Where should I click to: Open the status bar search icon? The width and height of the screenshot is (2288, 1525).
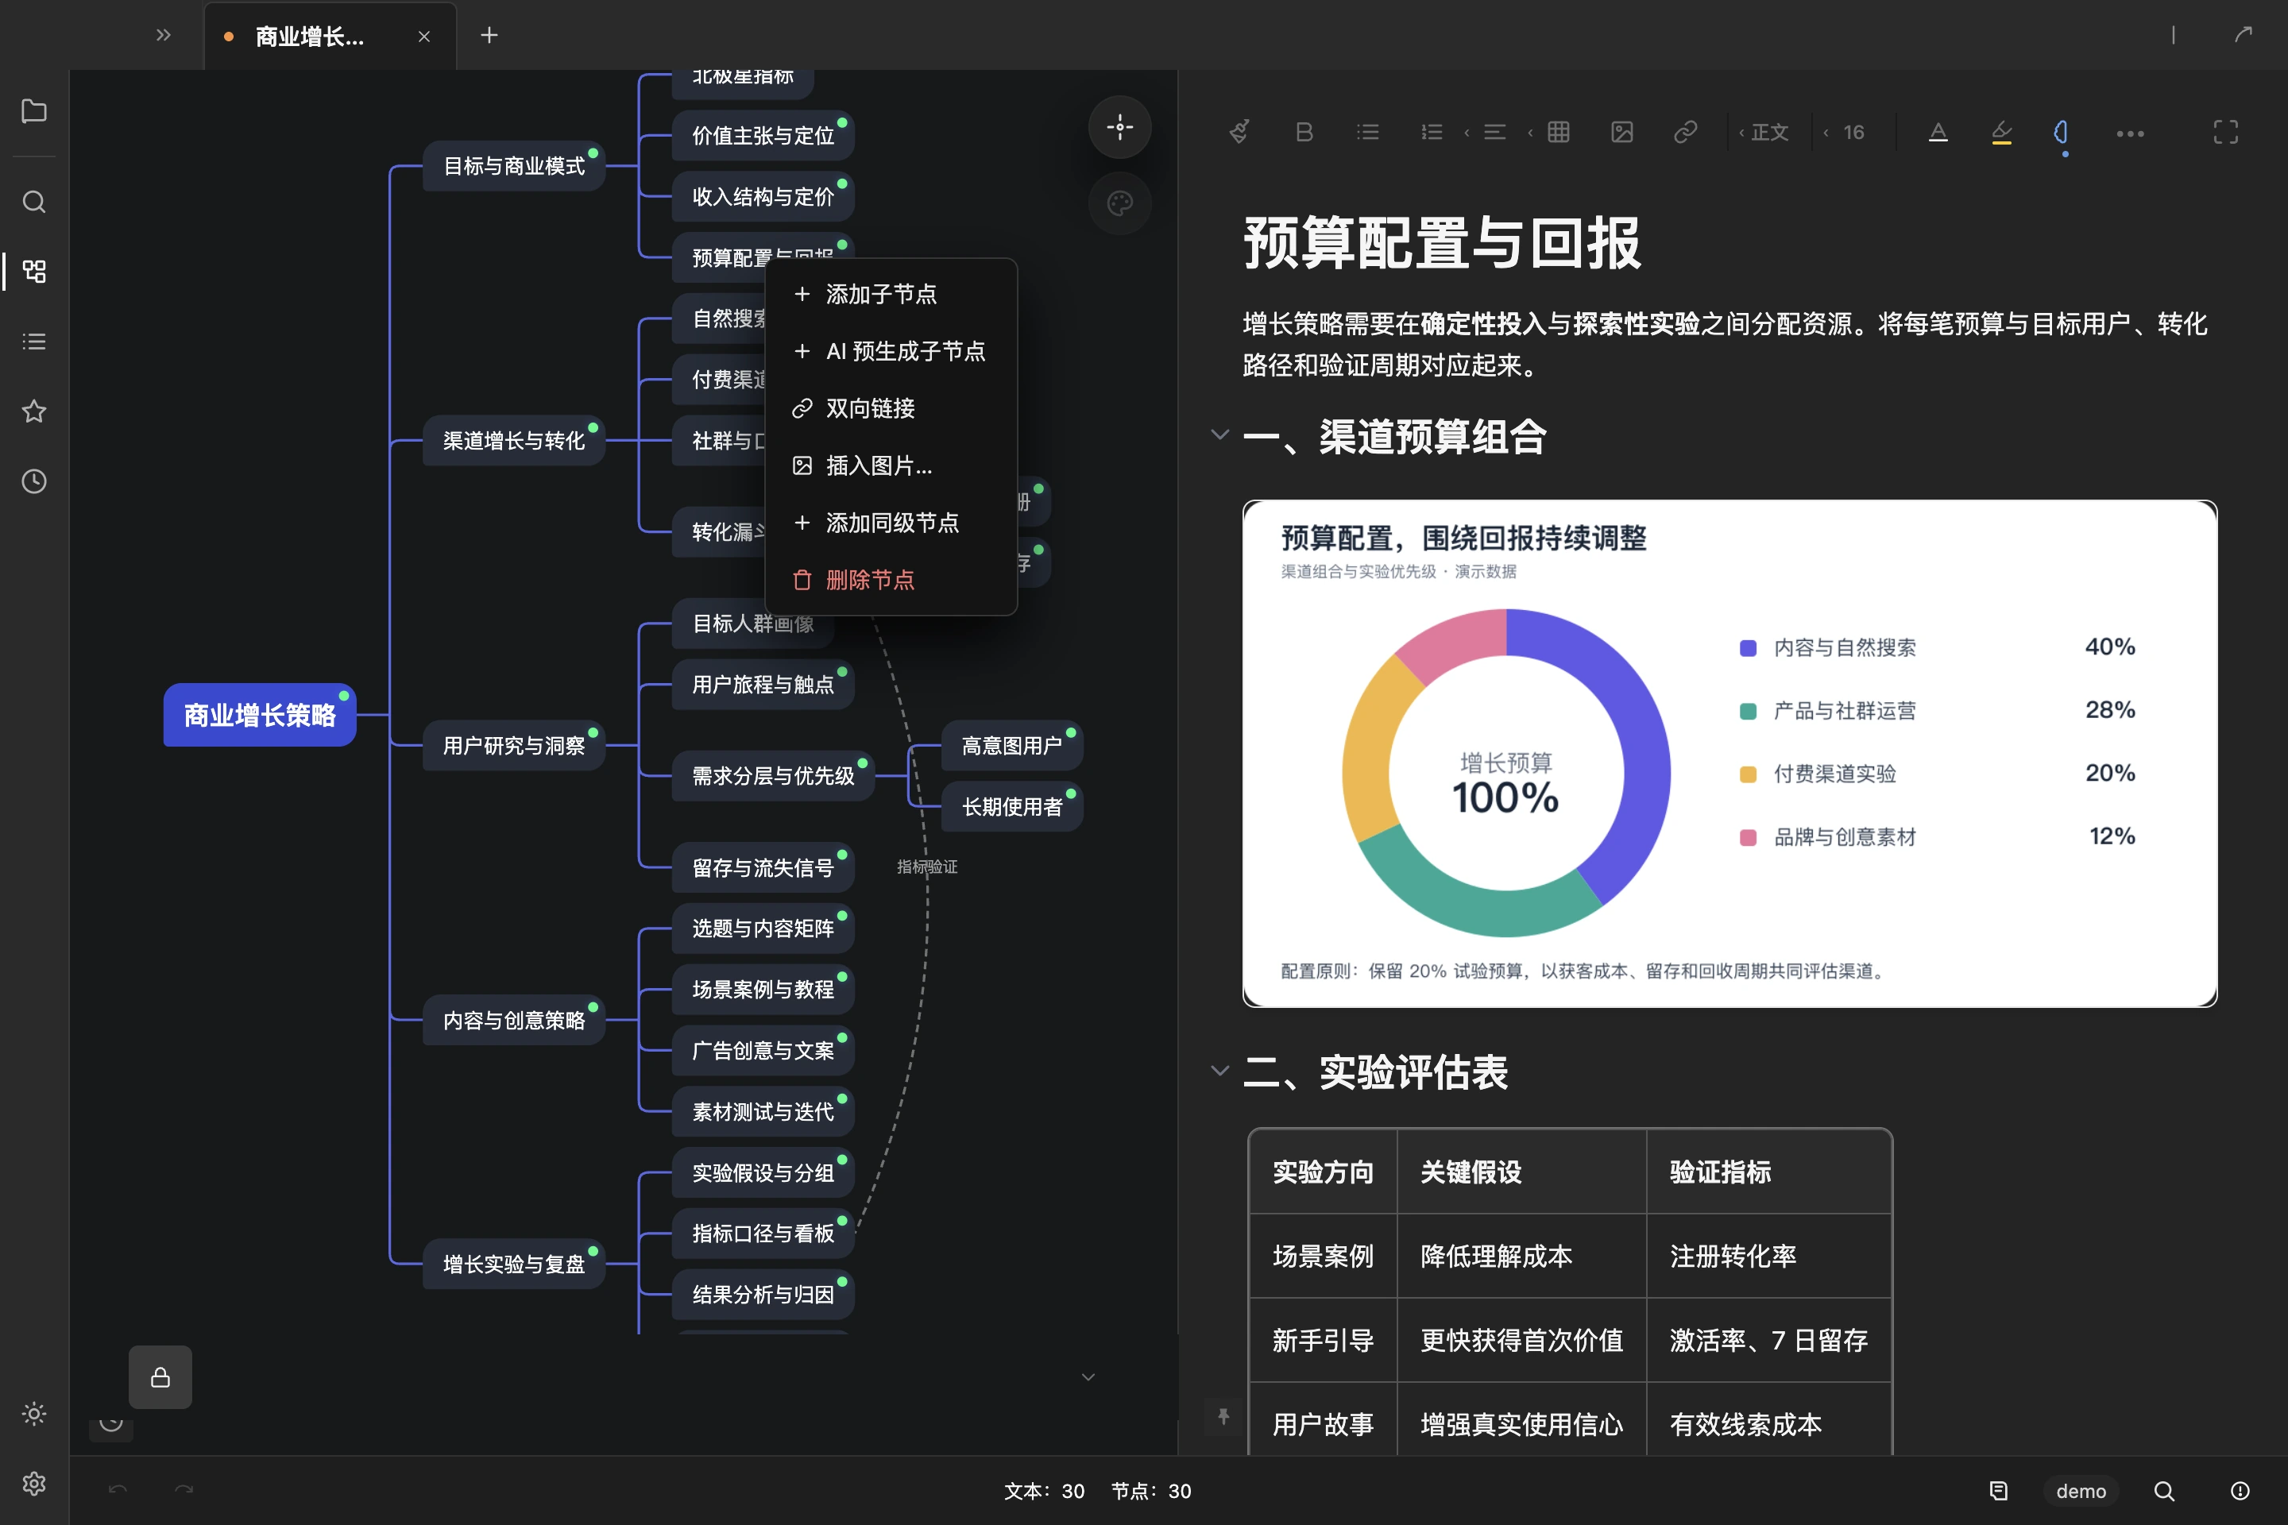pos(2163,1491)
